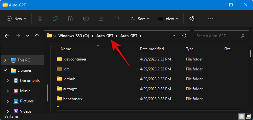Click the autogpt folder icon
This screenshot has height=120, width=253.
coord(59,88)
